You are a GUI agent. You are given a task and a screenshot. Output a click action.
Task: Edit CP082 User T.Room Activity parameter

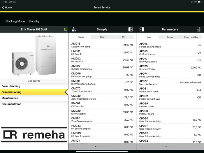[170, 135]
